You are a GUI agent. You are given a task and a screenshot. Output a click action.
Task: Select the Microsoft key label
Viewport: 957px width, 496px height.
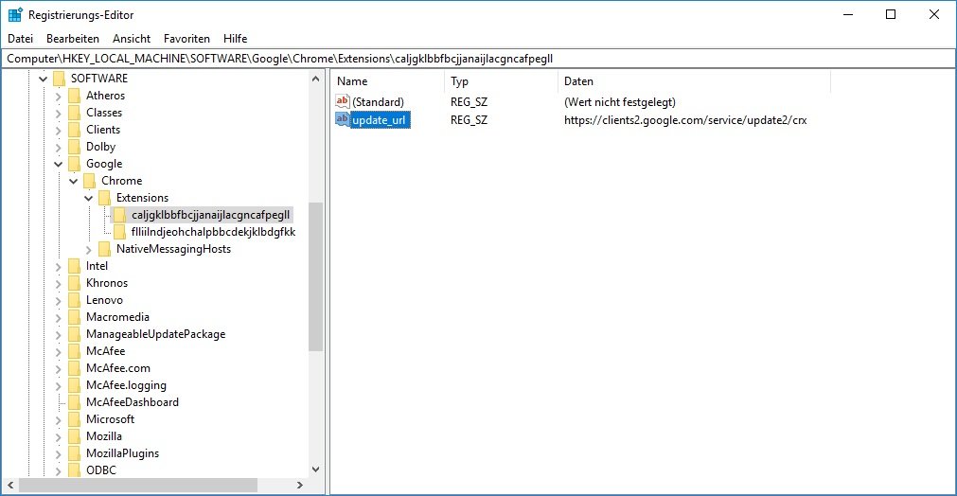pos(110,419)
